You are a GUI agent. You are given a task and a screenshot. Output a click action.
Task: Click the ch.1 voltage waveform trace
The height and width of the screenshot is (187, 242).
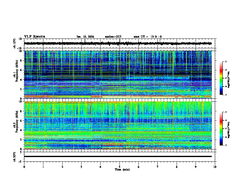(x=118, y=43)
